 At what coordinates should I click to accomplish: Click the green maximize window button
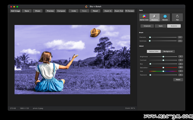tap(17, 7)
